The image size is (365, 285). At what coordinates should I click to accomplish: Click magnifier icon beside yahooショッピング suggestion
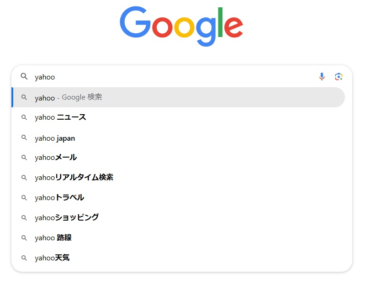[x=24, y=217]
